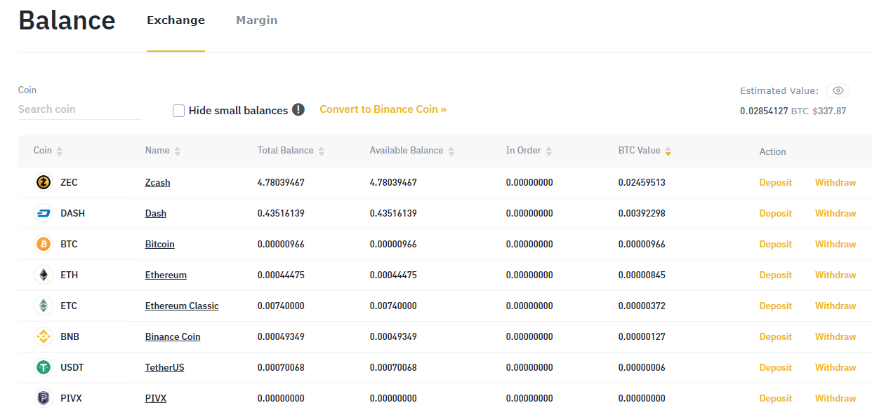Select the Exchange tab

point(176,20)
